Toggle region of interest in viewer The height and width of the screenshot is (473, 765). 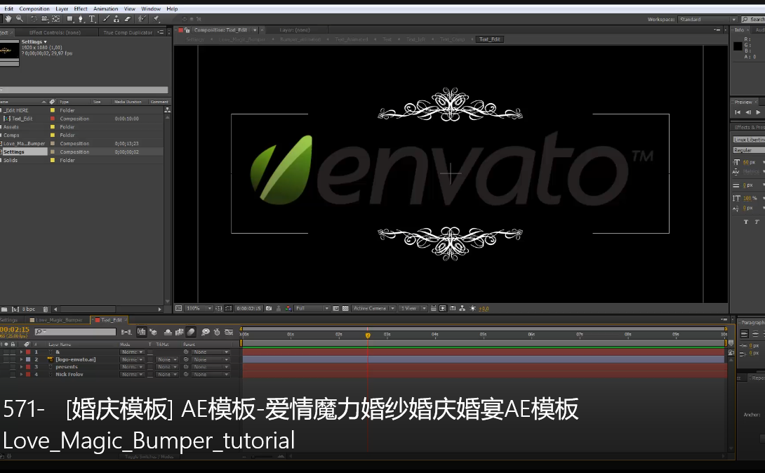pos(335,308)
